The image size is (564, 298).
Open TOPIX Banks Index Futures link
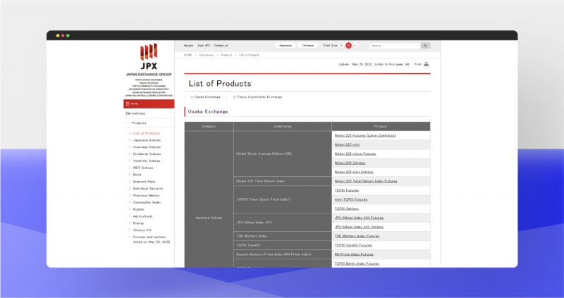pos(357,264)
